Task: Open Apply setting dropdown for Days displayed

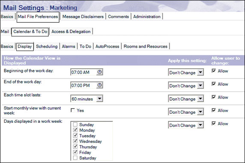Action: click(200, 125)
